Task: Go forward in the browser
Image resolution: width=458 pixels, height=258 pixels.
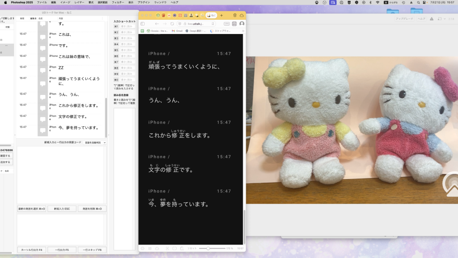Action: 165,24
